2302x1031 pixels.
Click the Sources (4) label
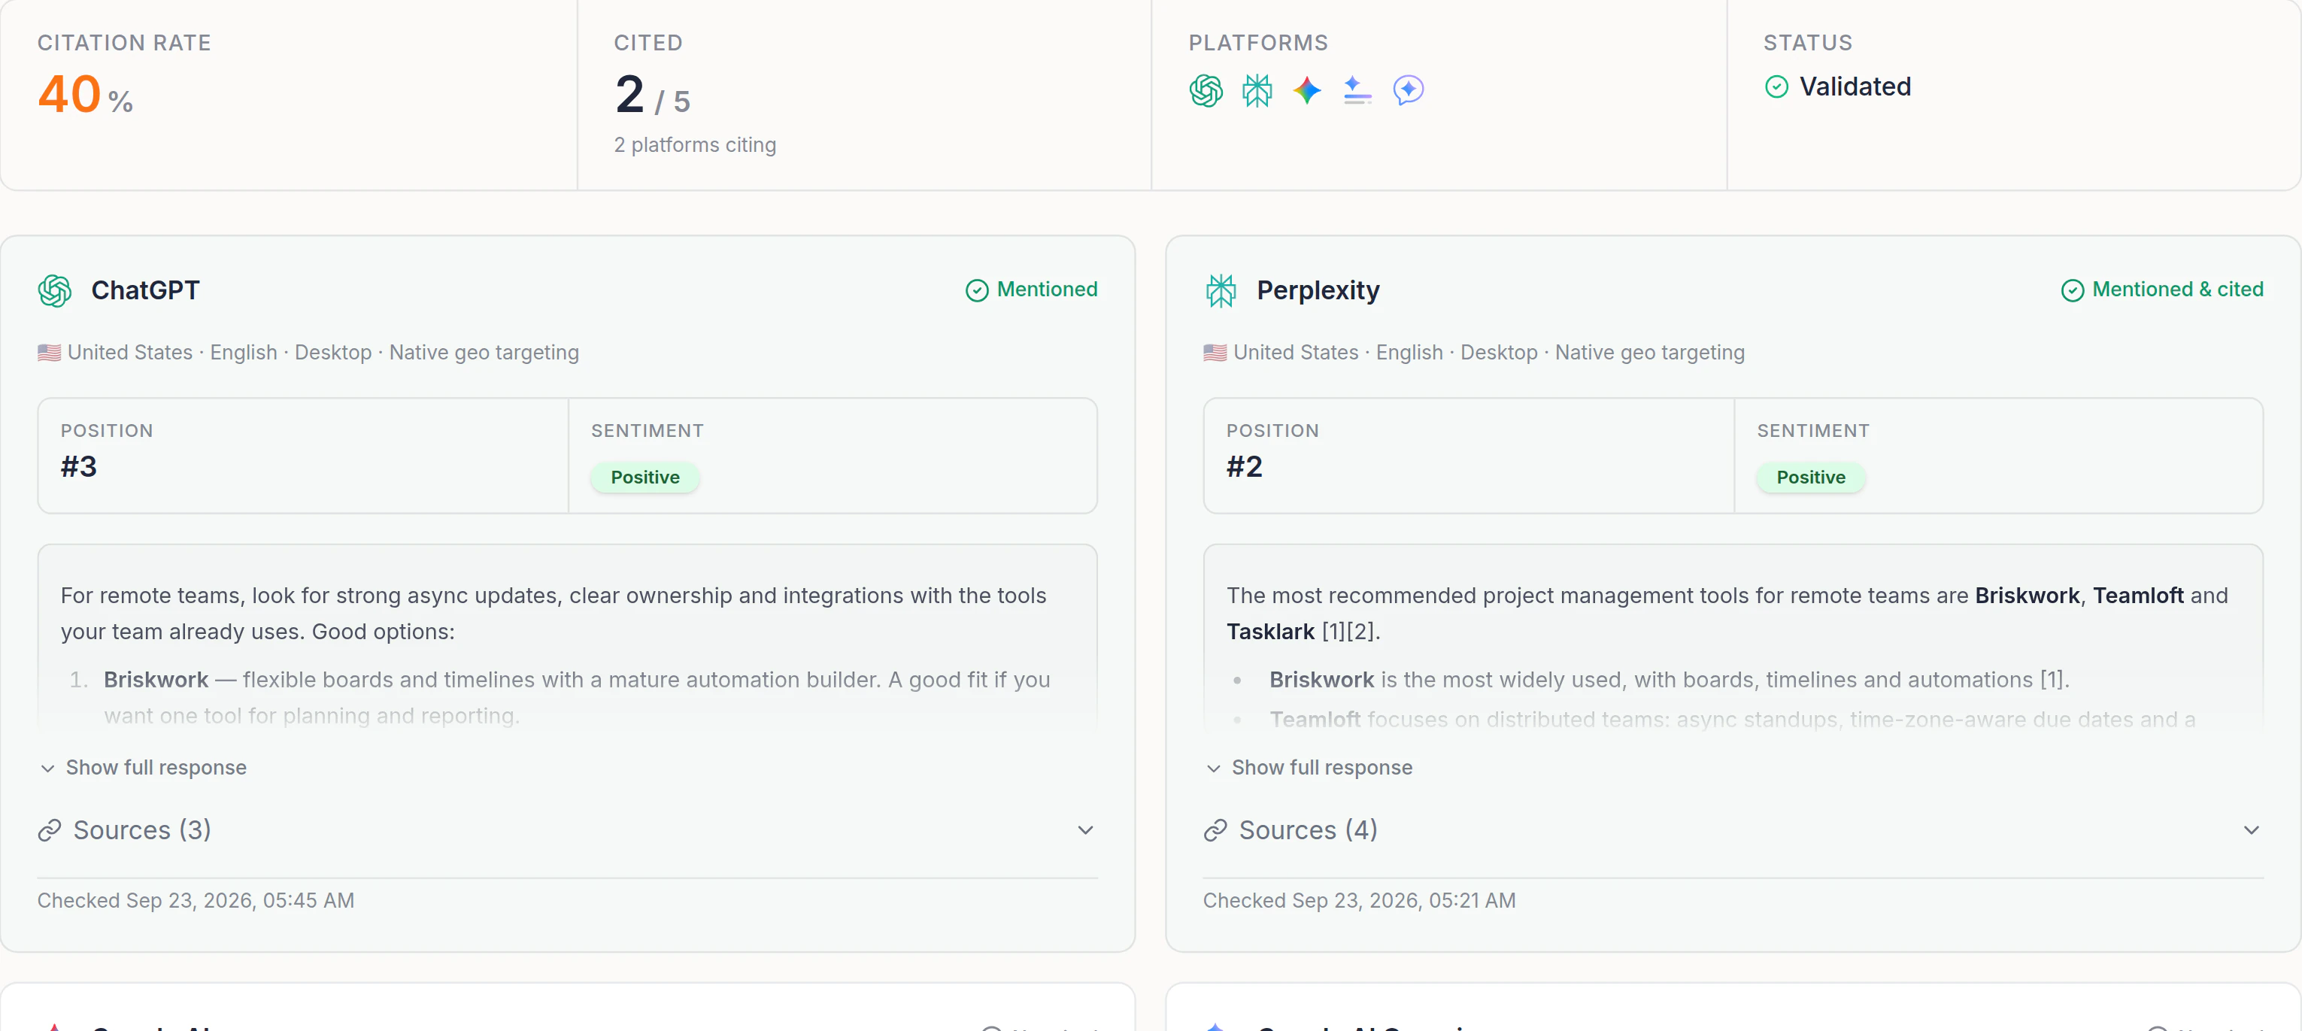point(1309,830)
